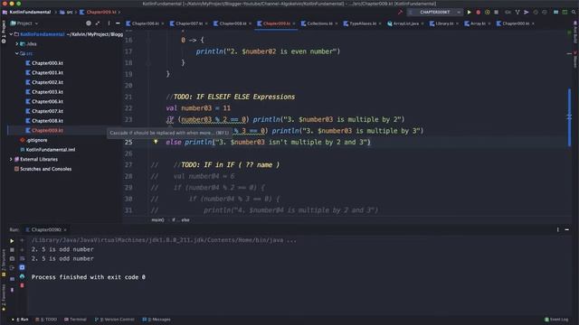Close the Chapter009.kt editor tab
The image size is (579, 325).
tap(294, 23)
